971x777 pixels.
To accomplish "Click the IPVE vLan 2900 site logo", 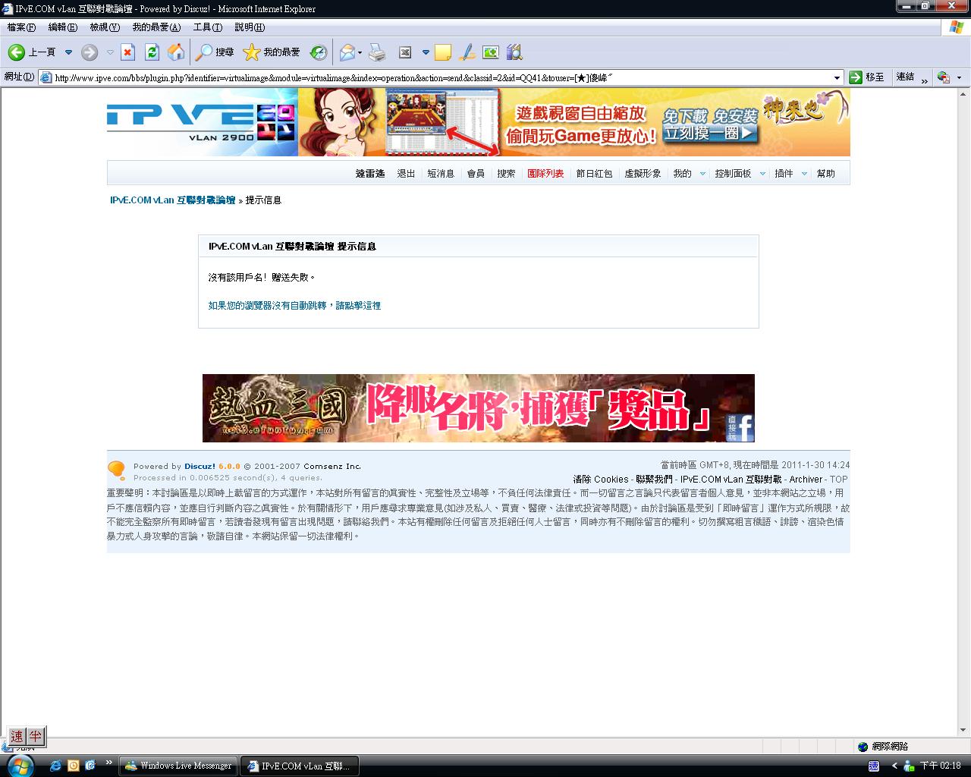I will pyautogui.click(x=202, y=122).
